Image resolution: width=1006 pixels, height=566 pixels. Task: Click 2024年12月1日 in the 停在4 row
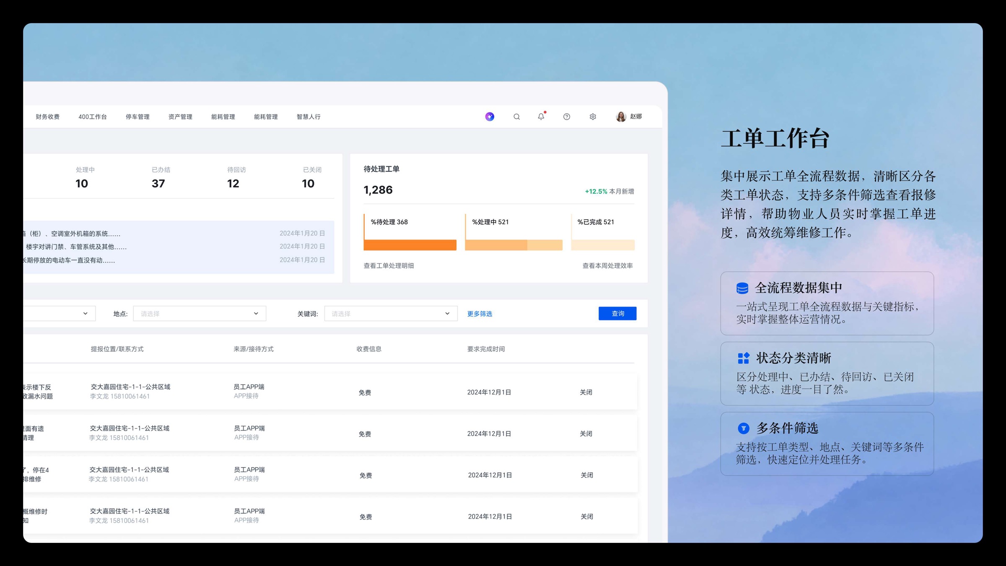pos(490,475)
